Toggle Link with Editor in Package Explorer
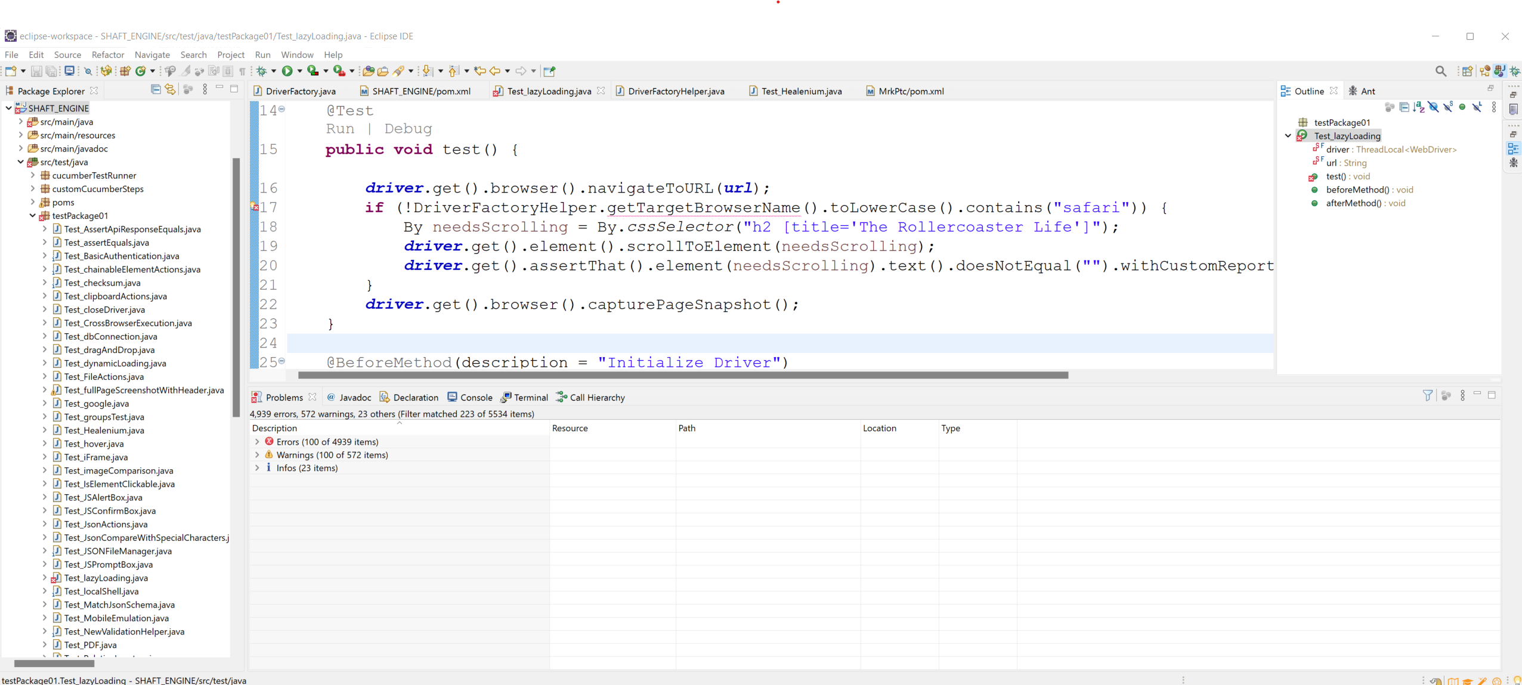 (171, 89)
